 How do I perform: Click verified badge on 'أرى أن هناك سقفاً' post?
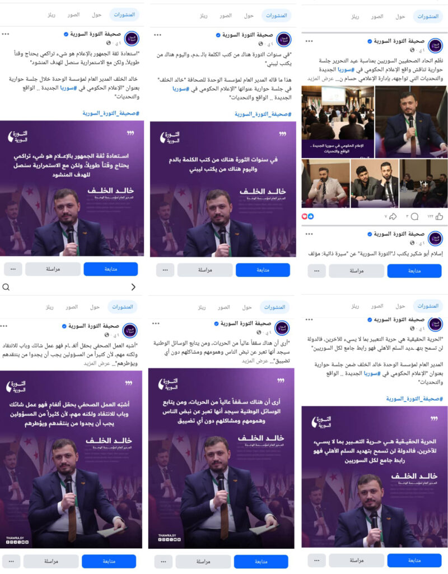pos(216,323)
